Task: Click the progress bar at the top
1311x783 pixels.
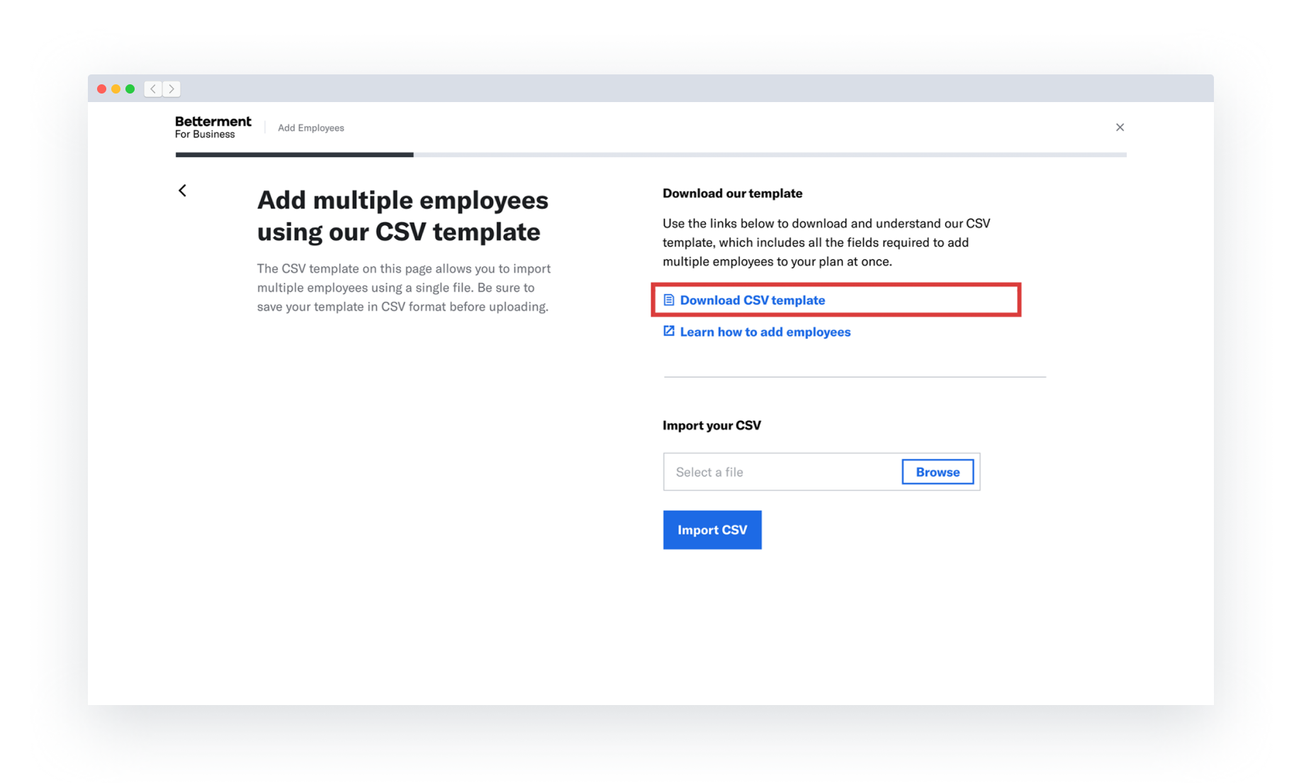Action: [638, 154]
